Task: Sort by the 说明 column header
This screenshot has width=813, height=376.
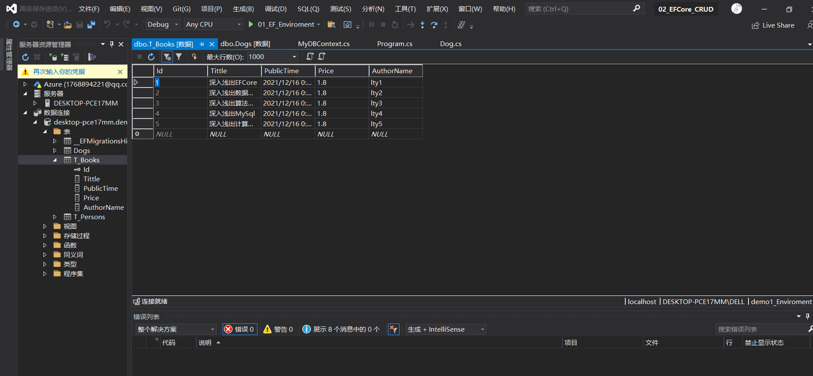Action: pos(205,343)
